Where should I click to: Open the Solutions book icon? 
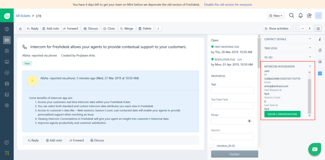click(7, 62)
